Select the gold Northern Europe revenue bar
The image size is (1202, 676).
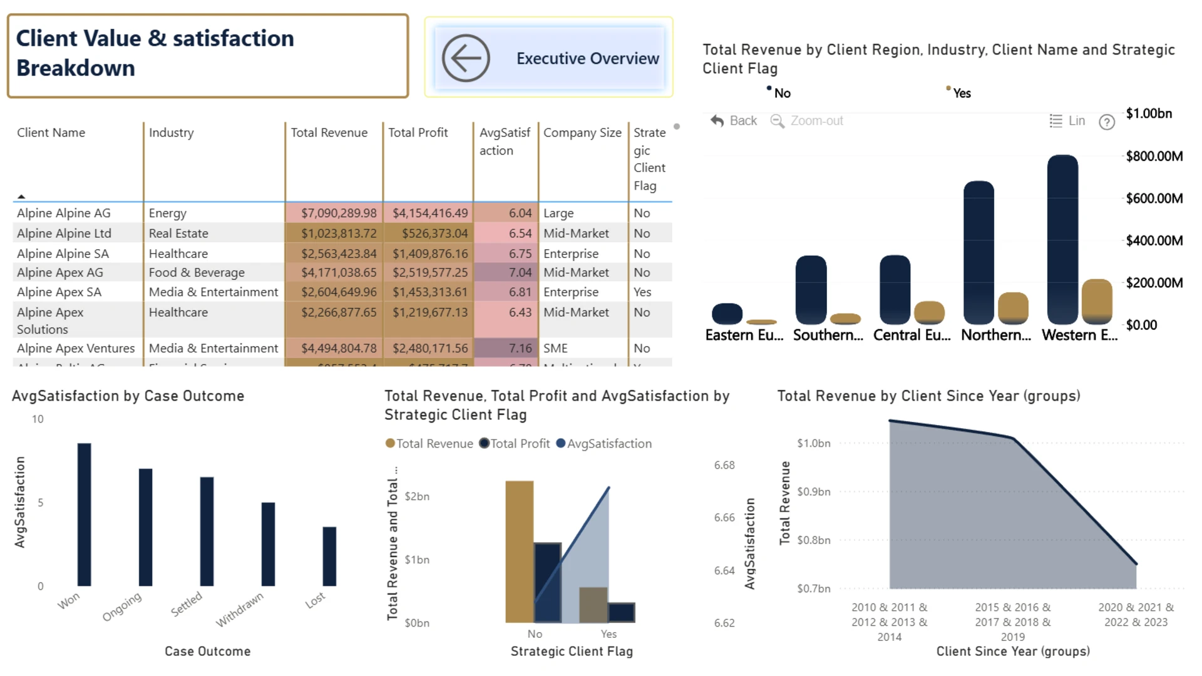click(1013, 308)
